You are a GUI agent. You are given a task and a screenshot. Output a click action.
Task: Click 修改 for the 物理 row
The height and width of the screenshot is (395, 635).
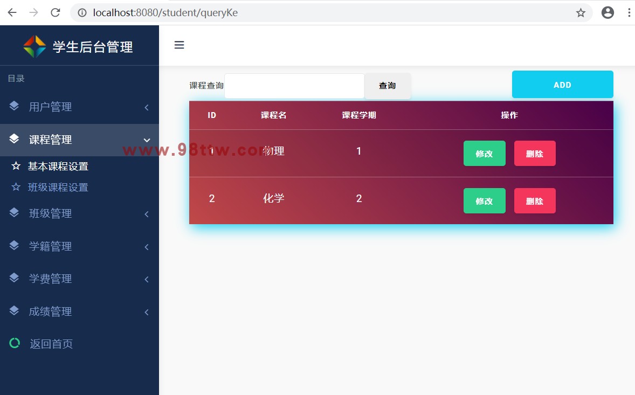pyautogui.click(x=485, y=154)
